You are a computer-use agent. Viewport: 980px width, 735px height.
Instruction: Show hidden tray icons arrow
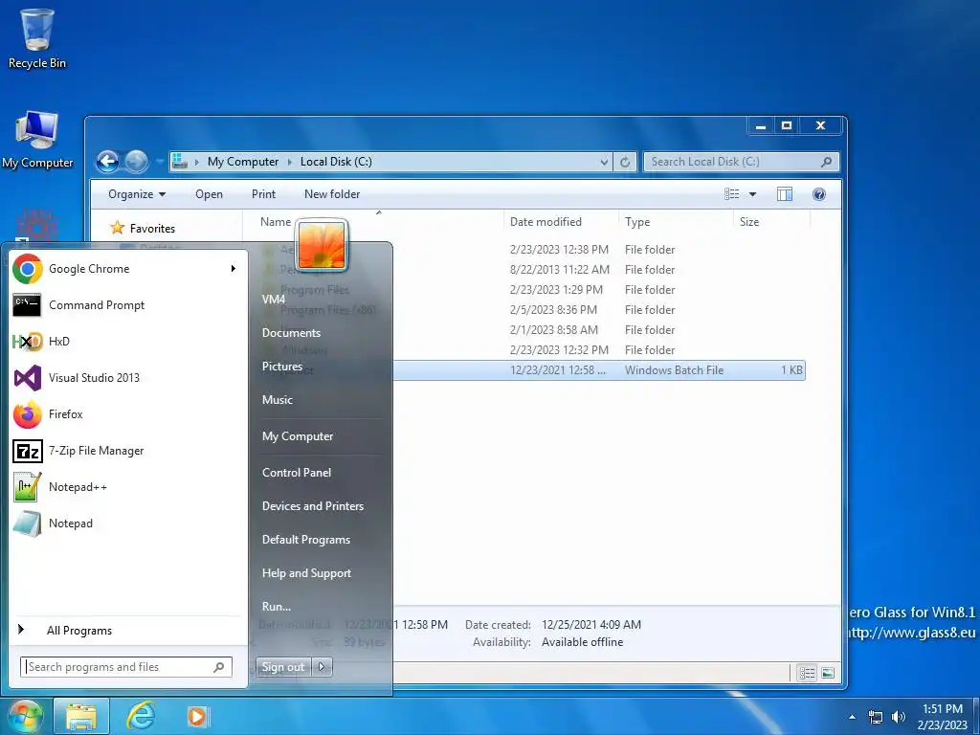point(851,717)
